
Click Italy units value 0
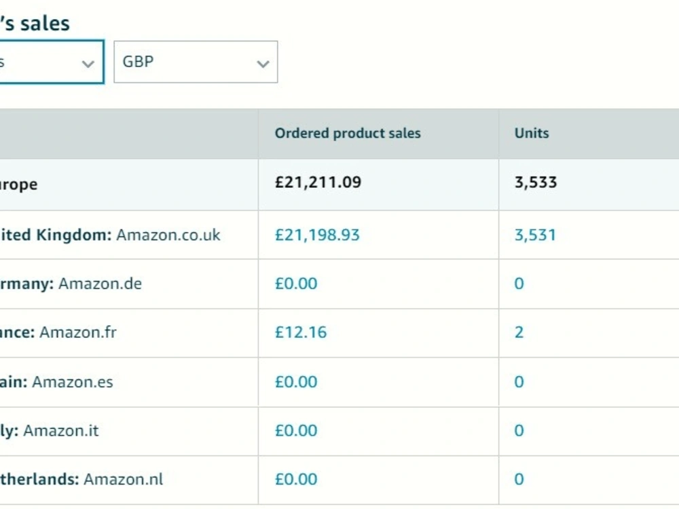519,431
